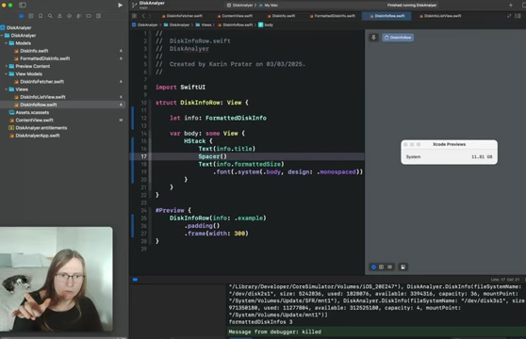Collapse the Models folder
The width and height of the screenshot is (526, 339).
tap(6, 43)
